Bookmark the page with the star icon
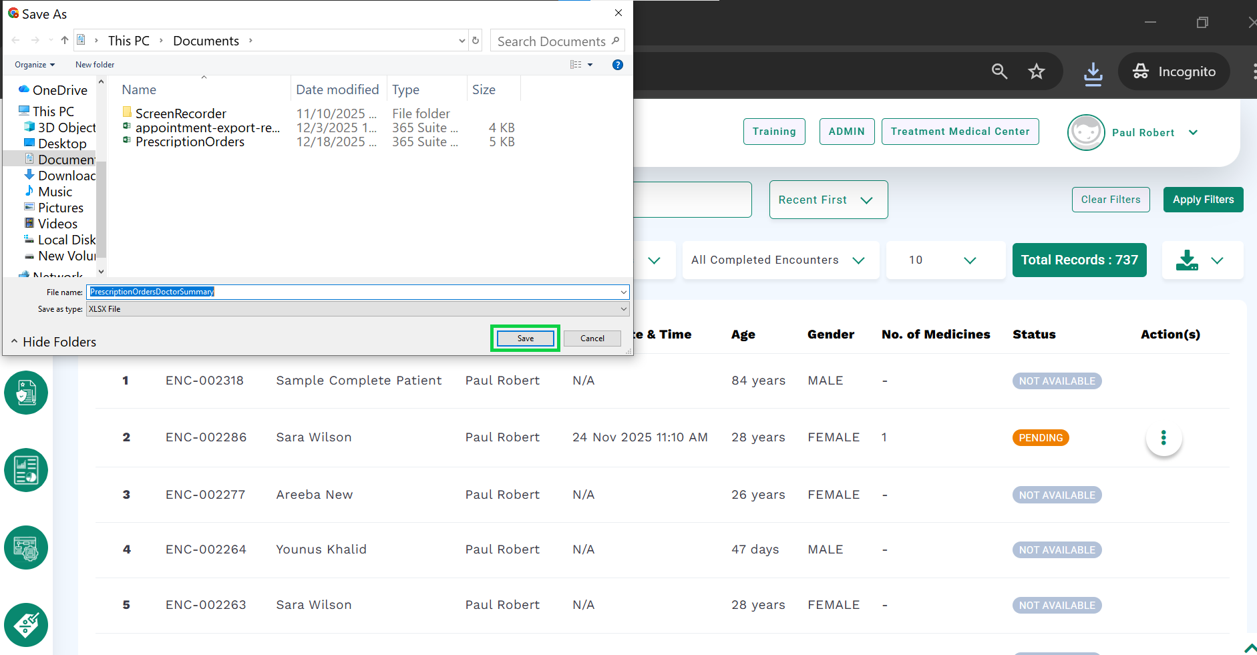The height and width of the screenshot is (655, 1257). click(1036, 71)
